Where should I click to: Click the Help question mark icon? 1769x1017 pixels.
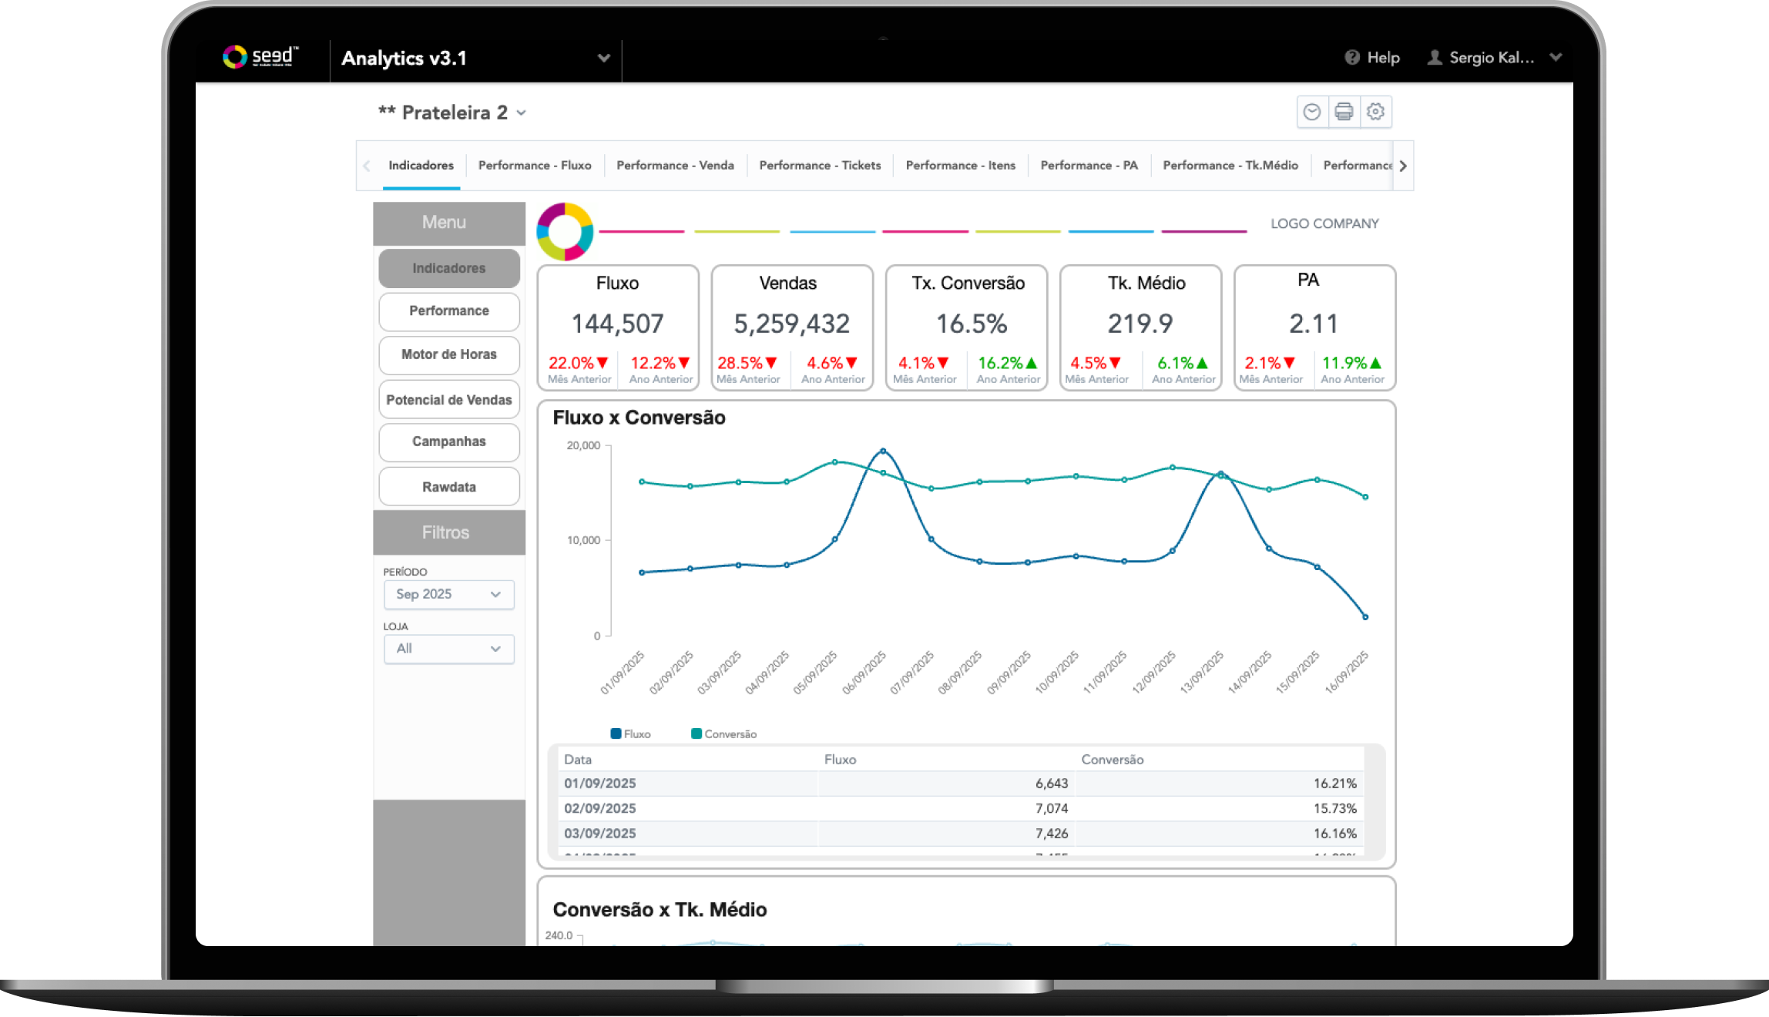pos(1352,58)
